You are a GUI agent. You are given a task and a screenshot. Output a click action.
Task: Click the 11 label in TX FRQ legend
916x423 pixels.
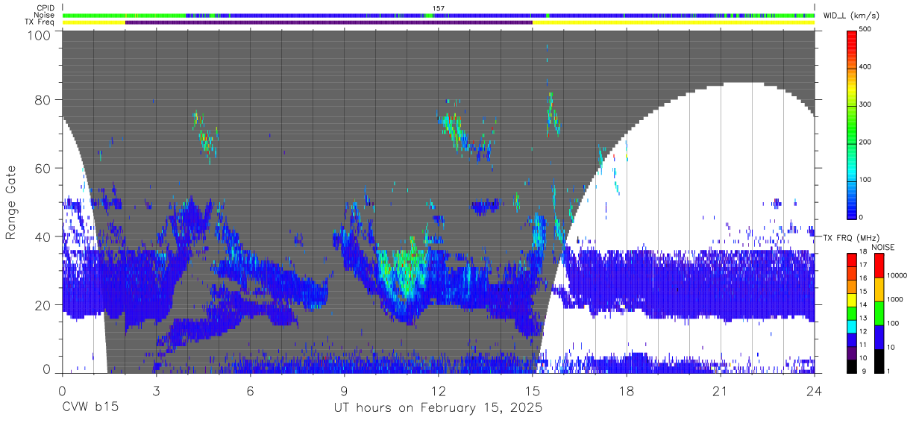click(863, 345)
